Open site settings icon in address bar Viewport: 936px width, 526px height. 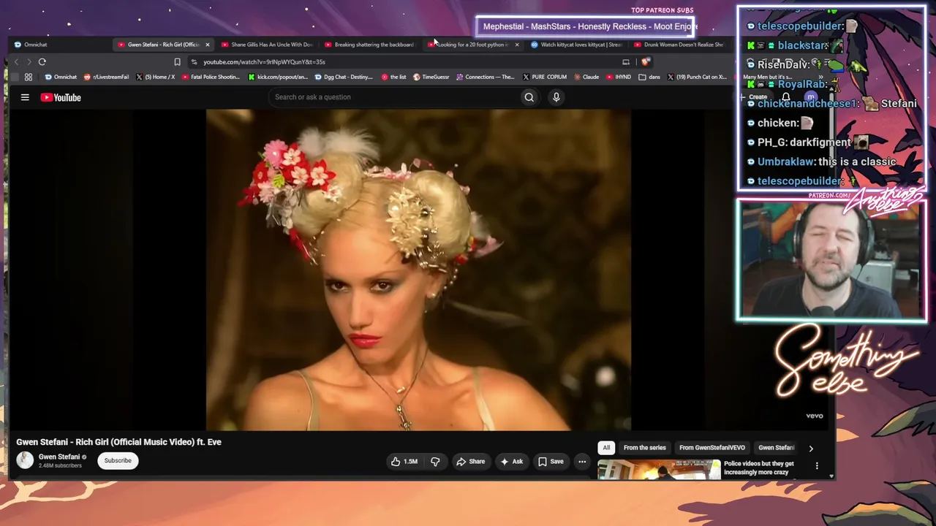194,62
